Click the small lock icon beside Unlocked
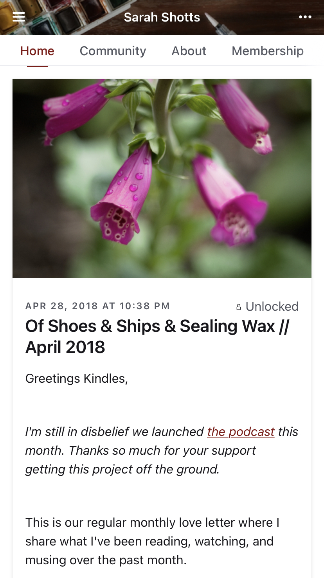The height and width of the screenshot is (578, 324). [x=239, y=307]
